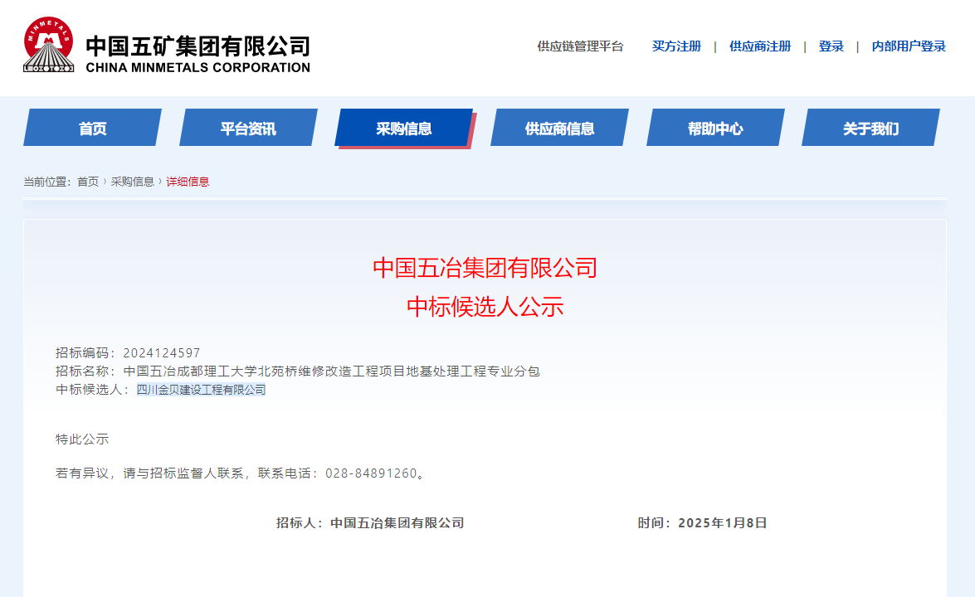
Task: Click the 供应商注册 link
Action: point(760,46)
